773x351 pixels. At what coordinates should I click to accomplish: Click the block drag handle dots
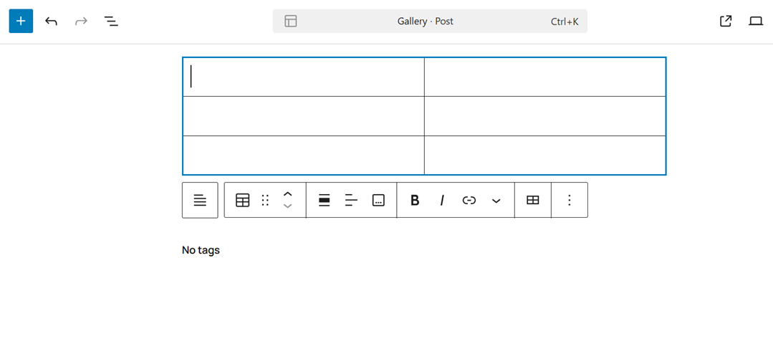tap(265, 201)
